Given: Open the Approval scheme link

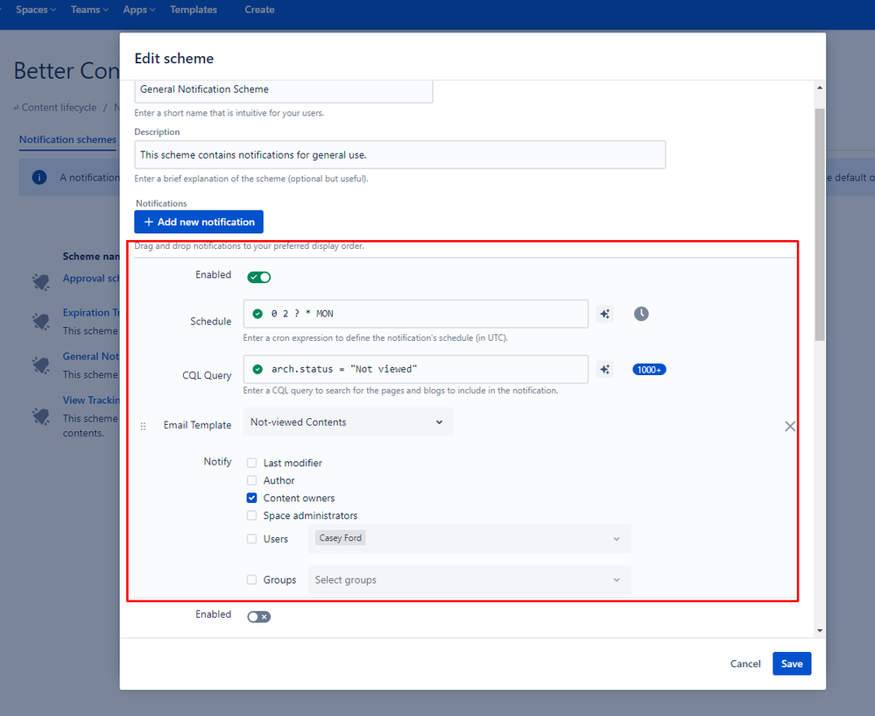Looking at the screenshot, I should click(x=91, y=278).
